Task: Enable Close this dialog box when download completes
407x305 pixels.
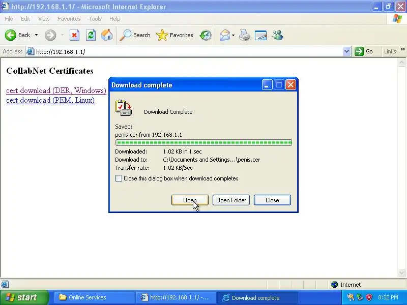Action: tap(119, 178)
